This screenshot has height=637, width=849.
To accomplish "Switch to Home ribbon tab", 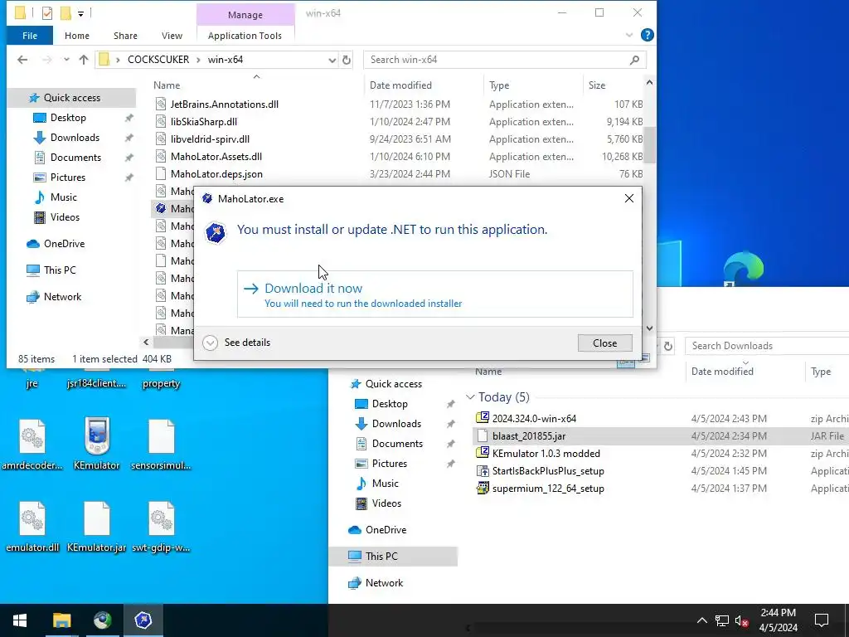I will coord(77,36).
